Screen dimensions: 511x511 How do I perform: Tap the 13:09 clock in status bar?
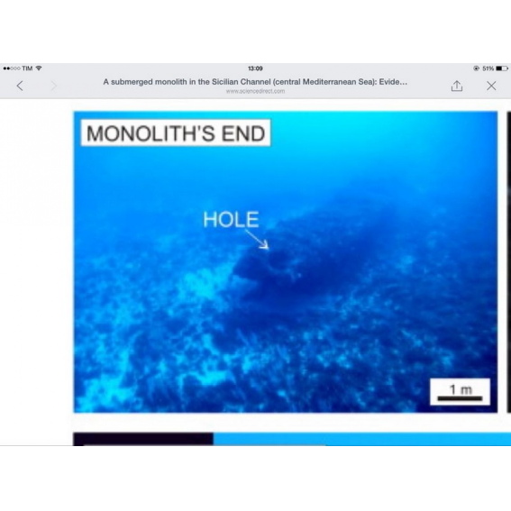255,68
